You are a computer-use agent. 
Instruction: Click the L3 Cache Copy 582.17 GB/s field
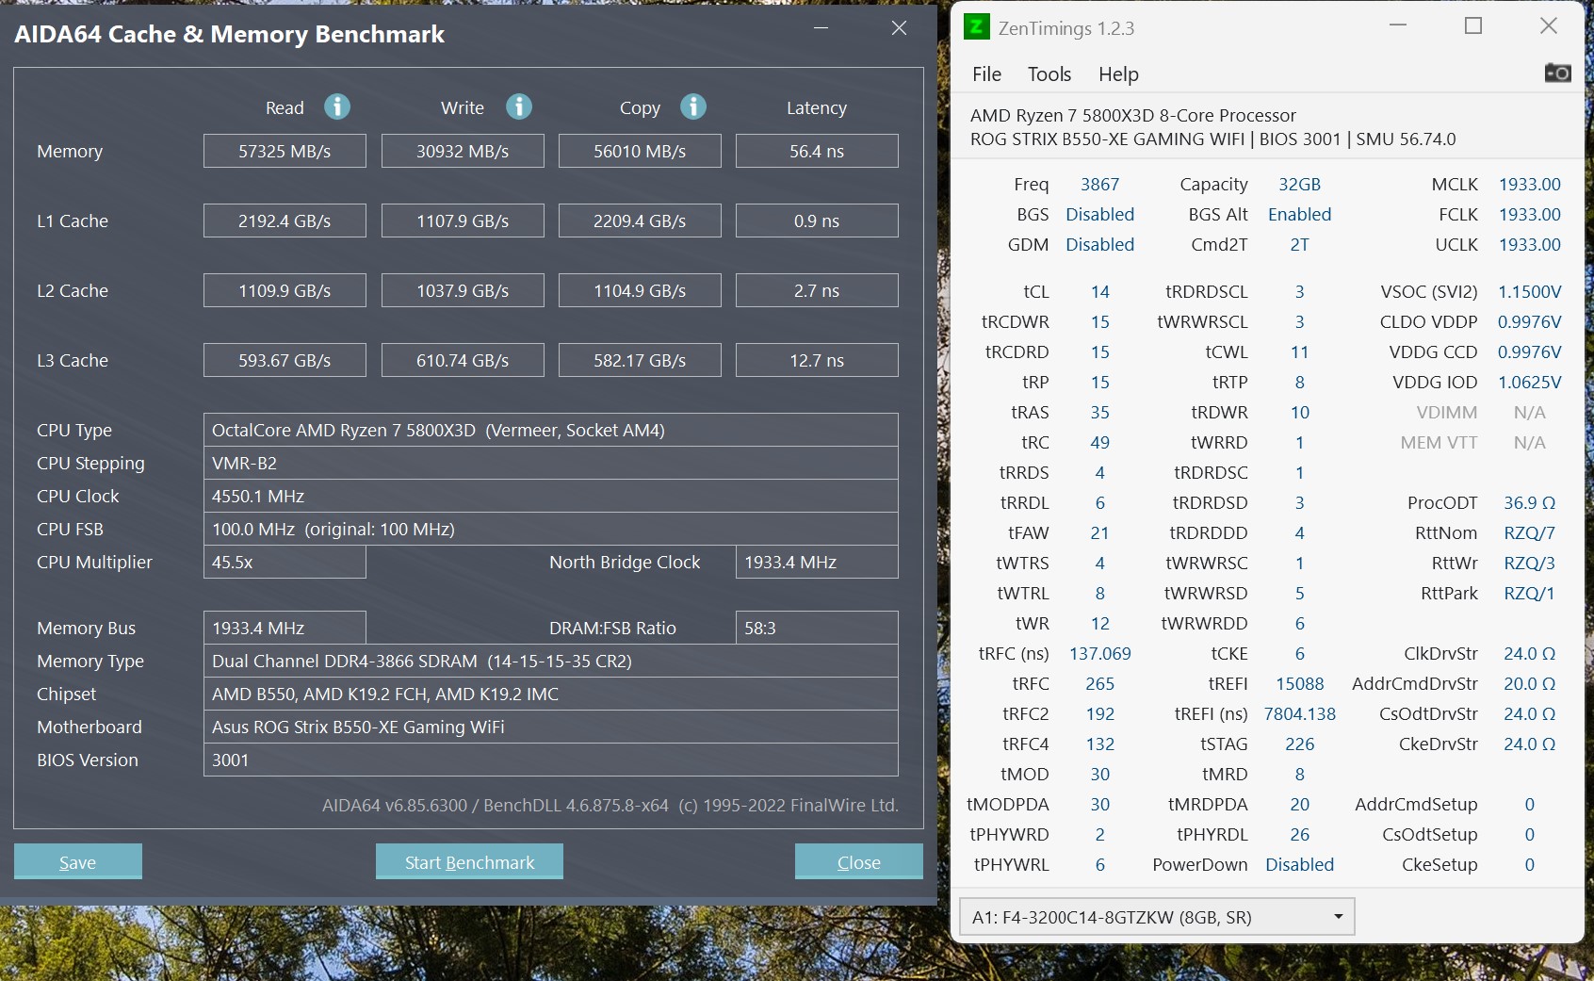click(x=640, y=360)
